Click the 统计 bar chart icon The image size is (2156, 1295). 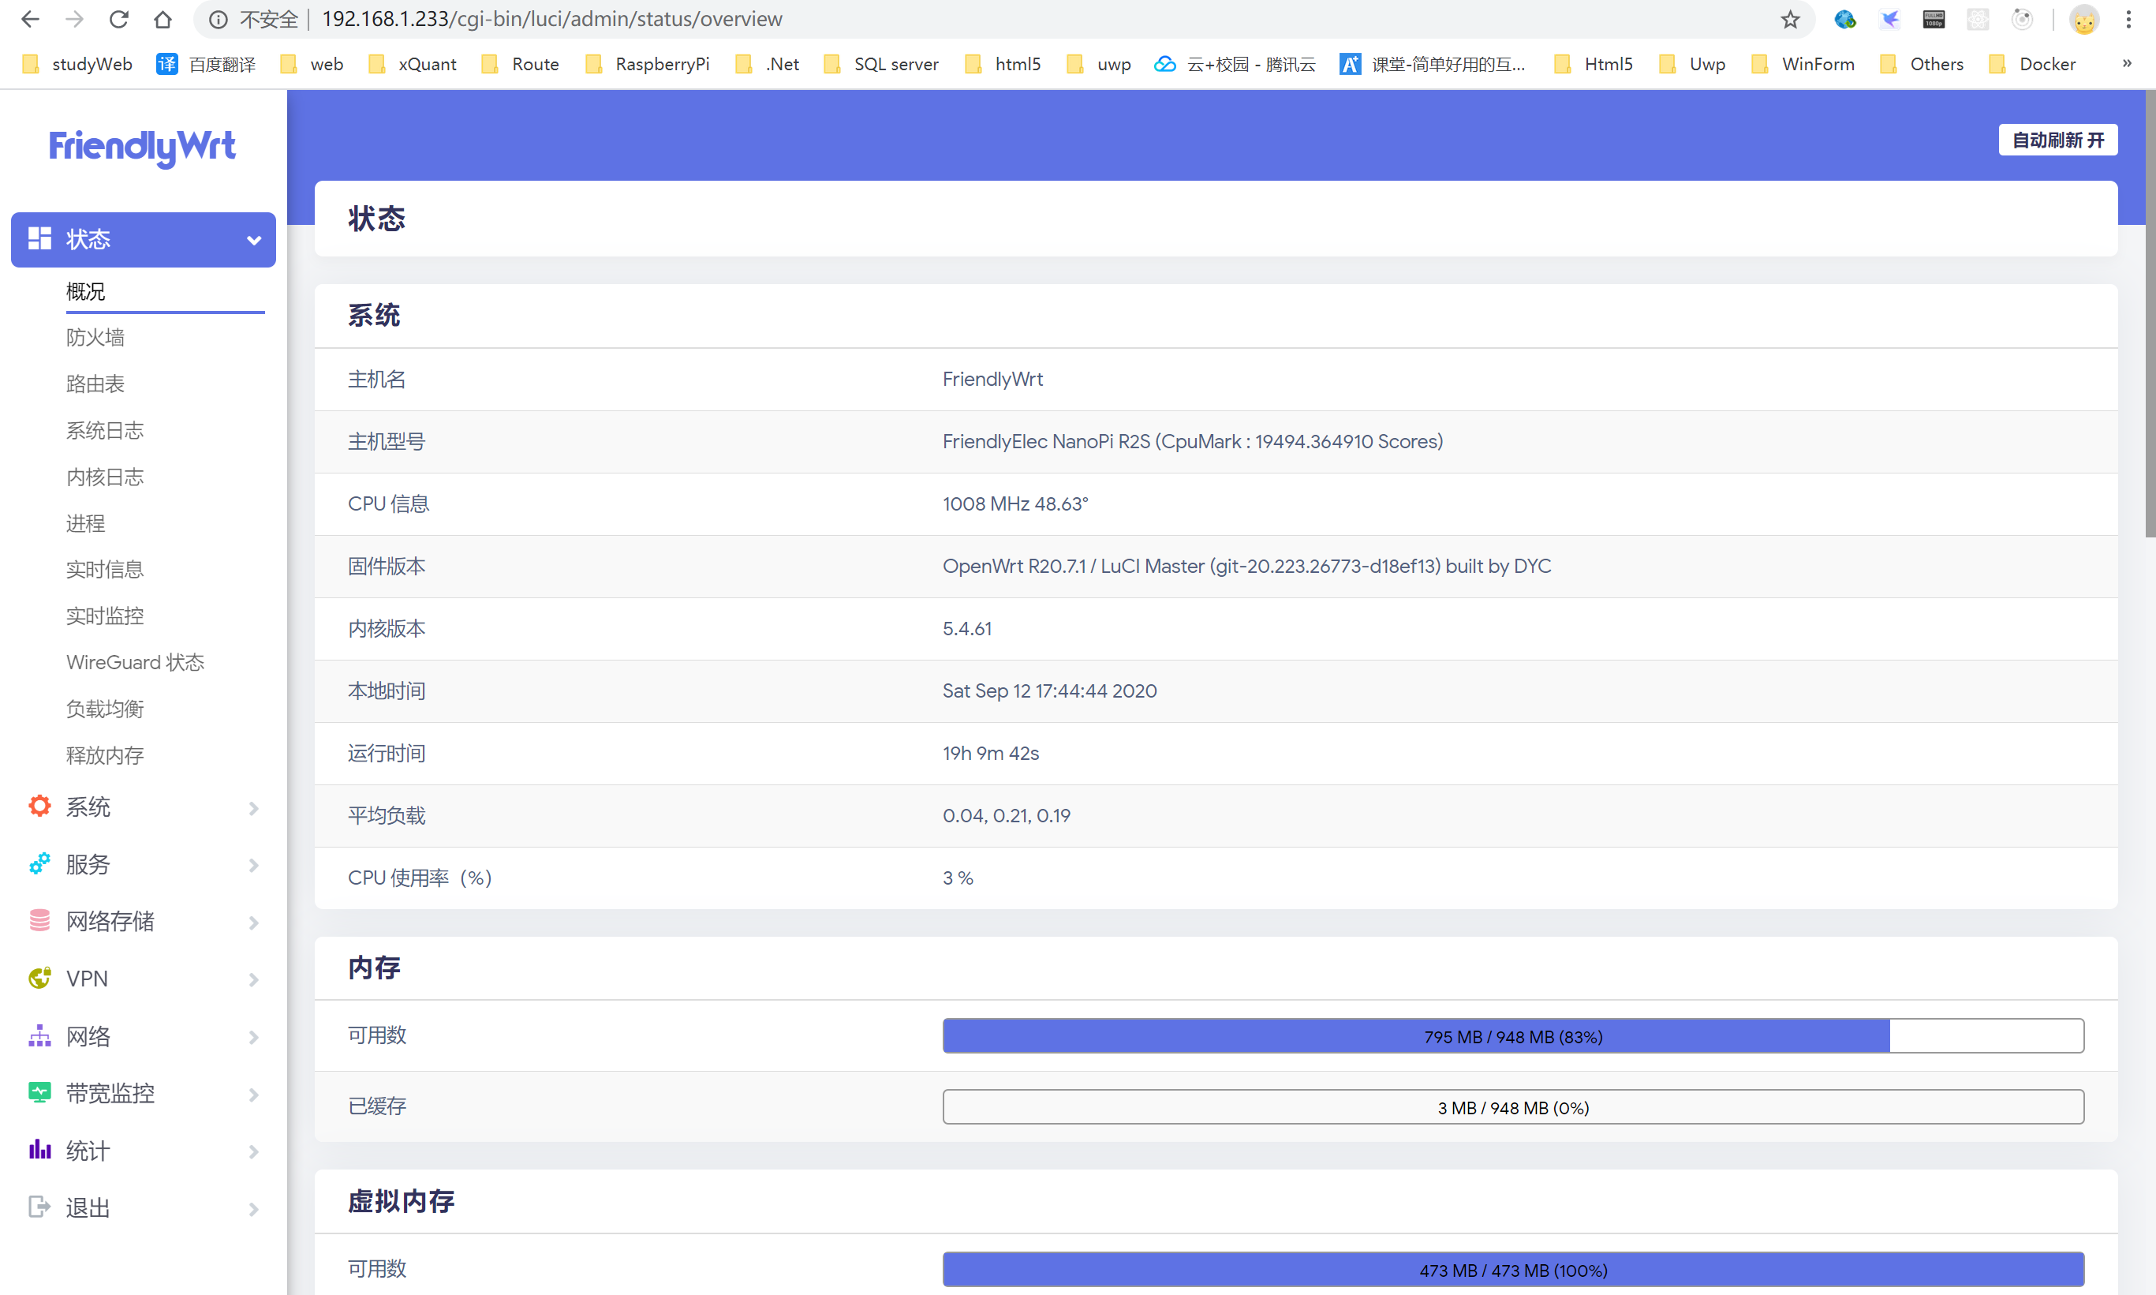[39, 1150]
